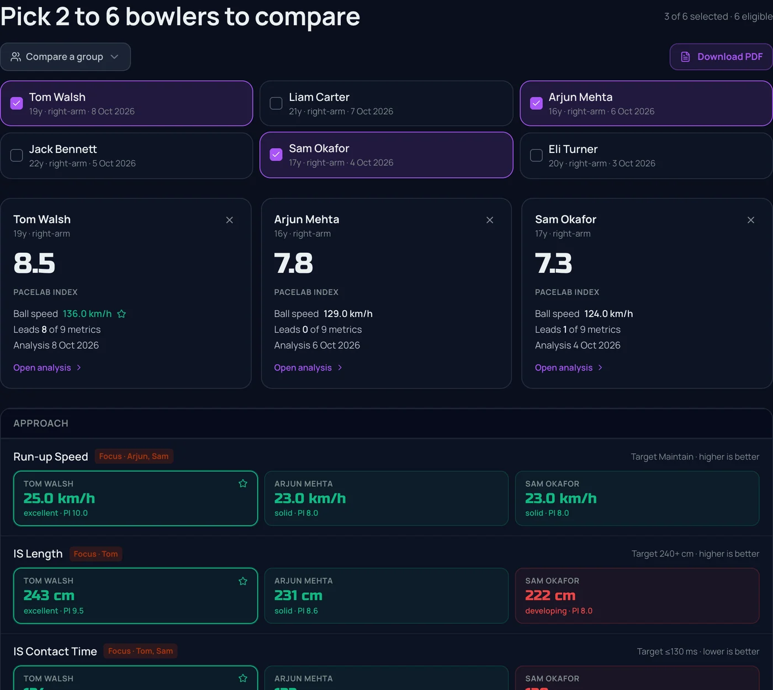Select Arjun Mehta's 23.0 km/h run-up card
Screen dimensions: 773x690
(386, 498)
